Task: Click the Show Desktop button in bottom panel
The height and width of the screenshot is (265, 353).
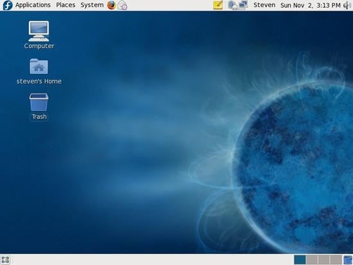Action: (x=5, y=260)
